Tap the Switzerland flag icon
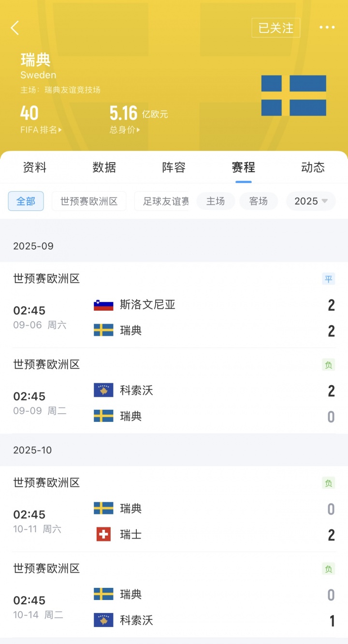This screenshot has width=348, height=644. 103,535
